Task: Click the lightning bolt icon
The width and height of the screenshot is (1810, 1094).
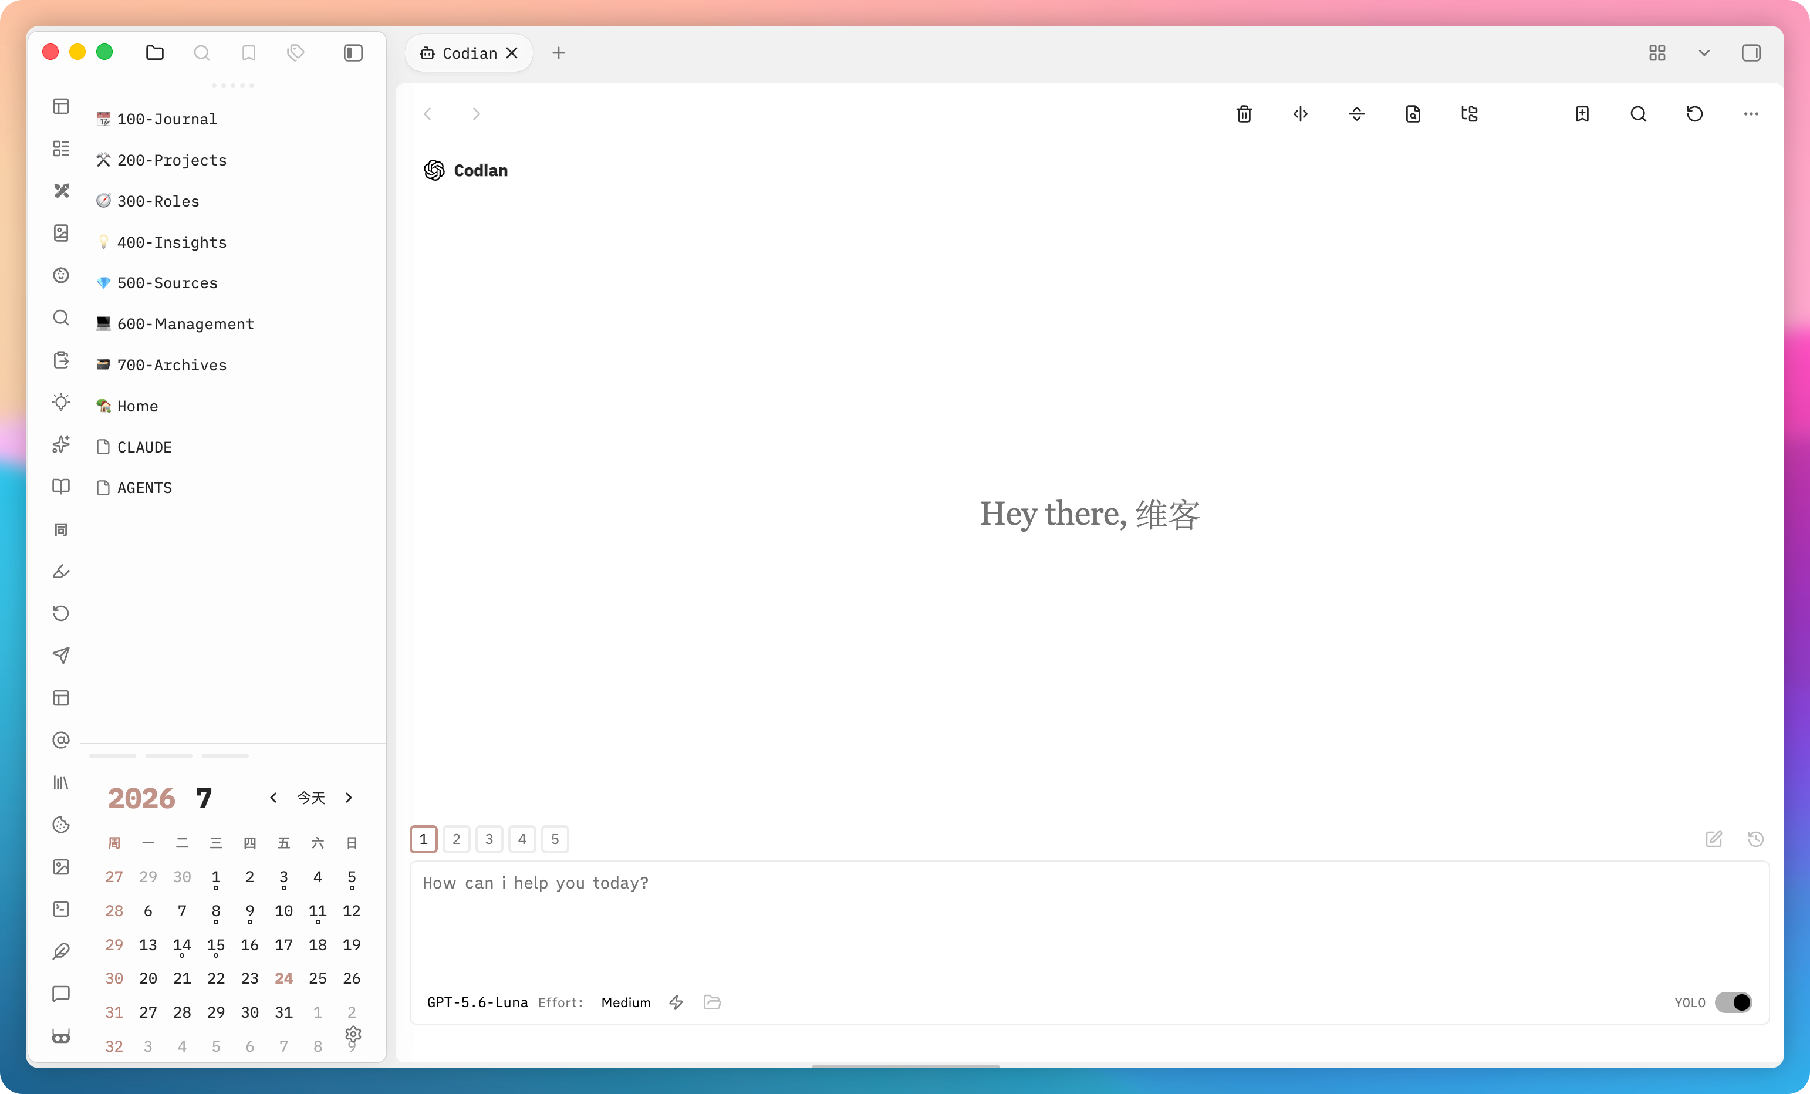Action: pos(676,1002)
